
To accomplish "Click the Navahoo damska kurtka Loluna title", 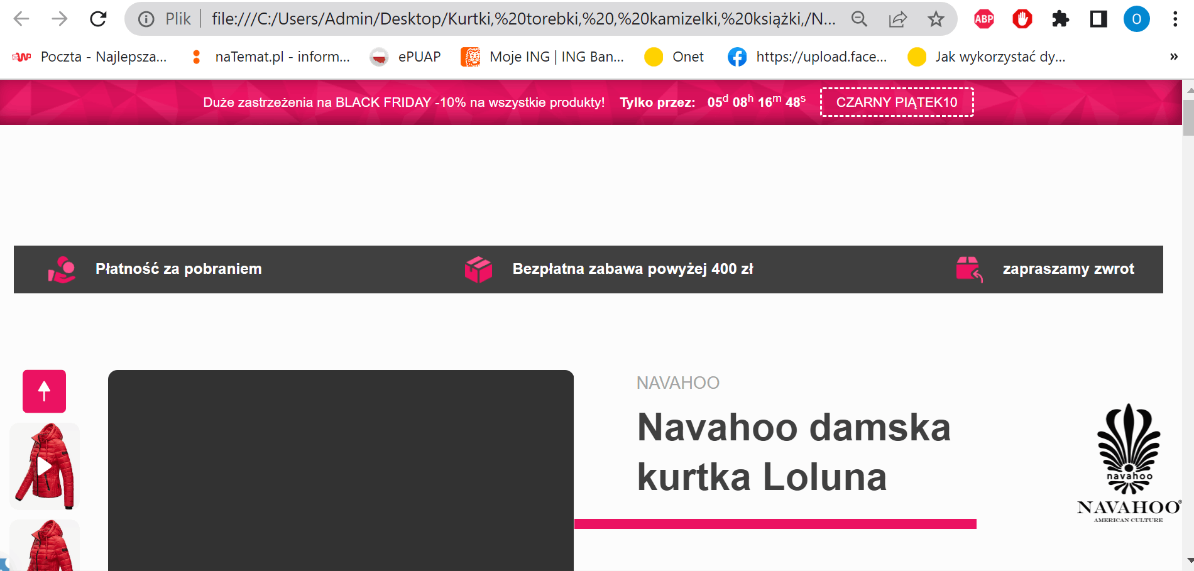I will 794,452.
